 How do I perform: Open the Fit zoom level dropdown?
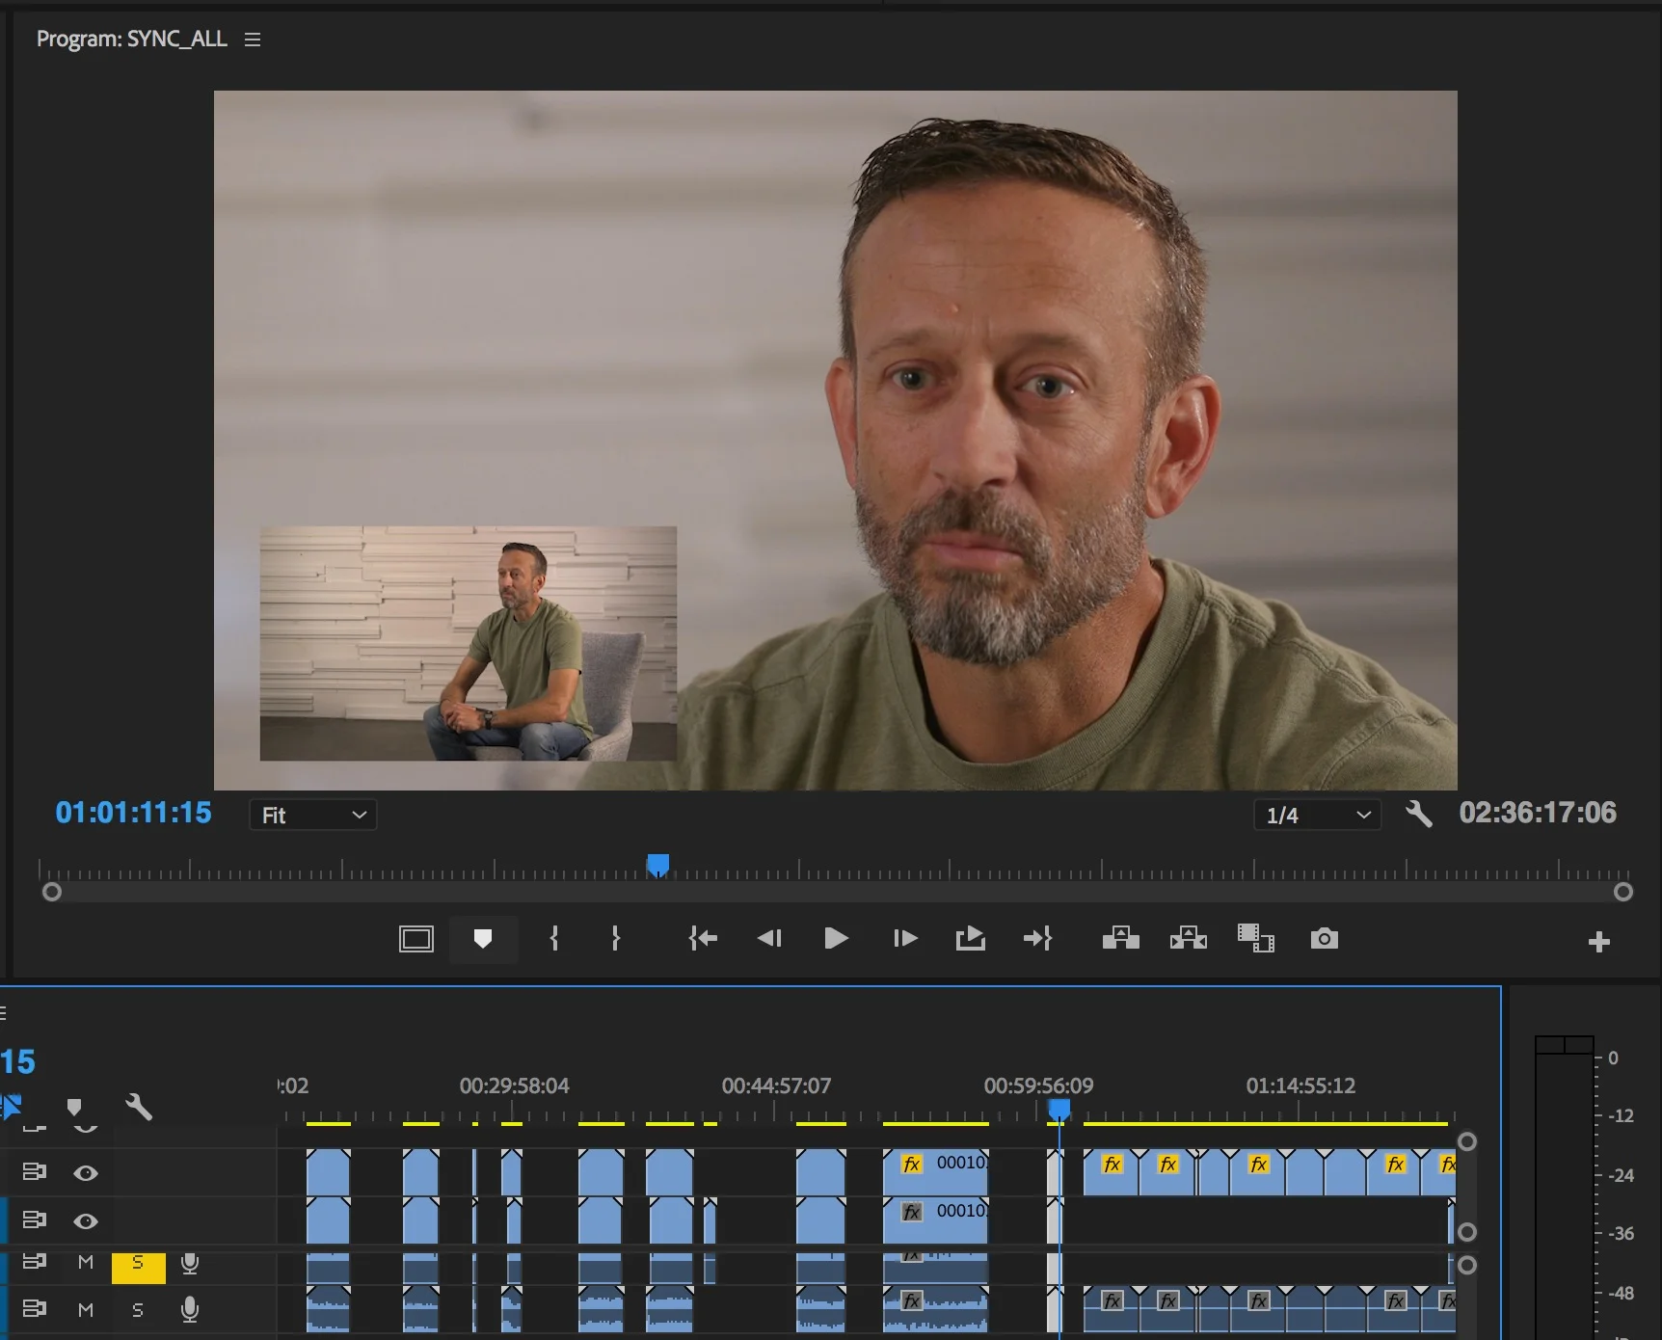(313, 815)
